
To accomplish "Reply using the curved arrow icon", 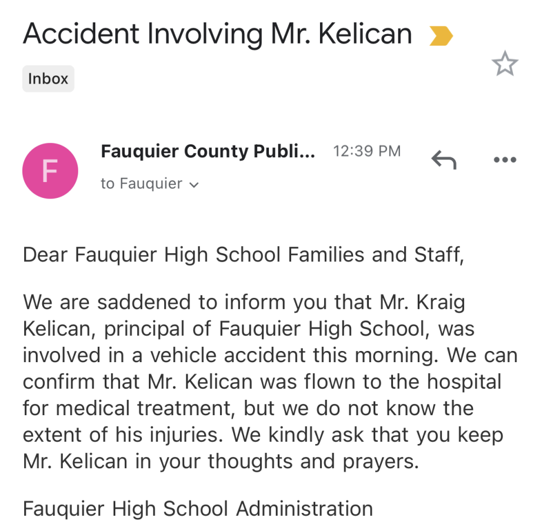I will [x=444, y=160].
